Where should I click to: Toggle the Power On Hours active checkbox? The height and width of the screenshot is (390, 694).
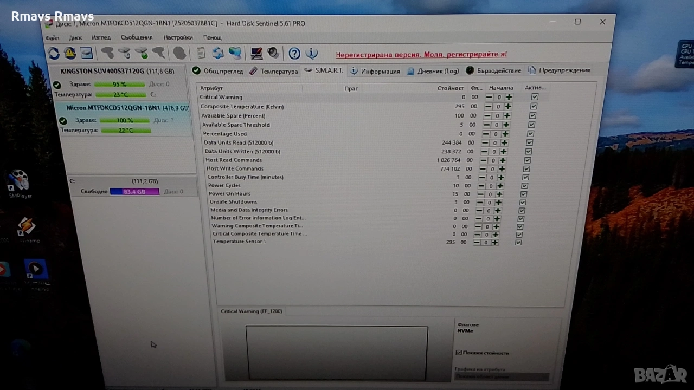(524, 194)
